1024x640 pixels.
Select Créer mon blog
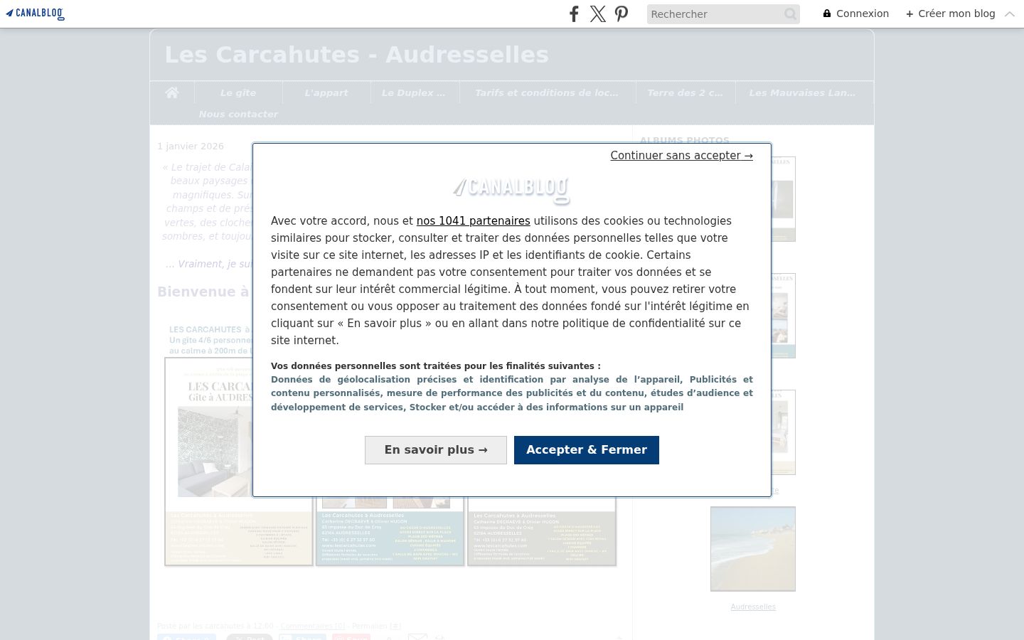[x=950, y=14]
